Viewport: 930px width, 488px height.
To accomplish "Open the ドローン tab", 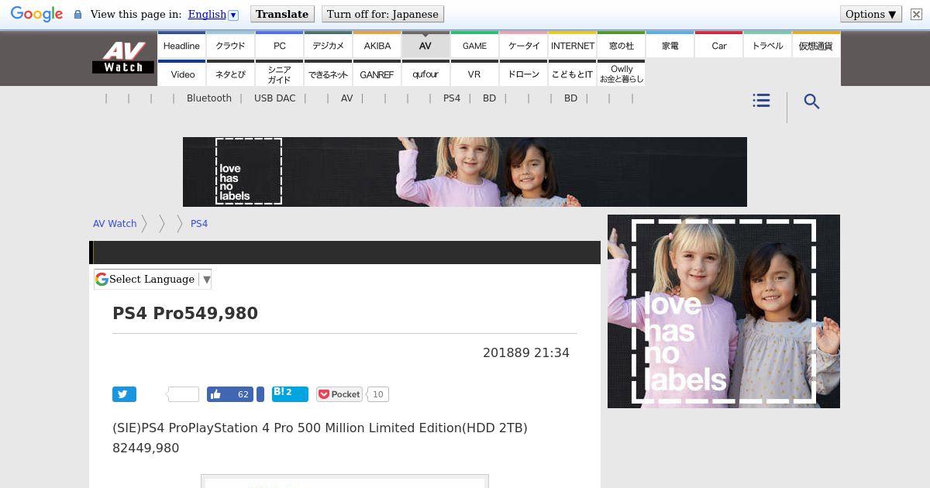I will tap(523, 74).
